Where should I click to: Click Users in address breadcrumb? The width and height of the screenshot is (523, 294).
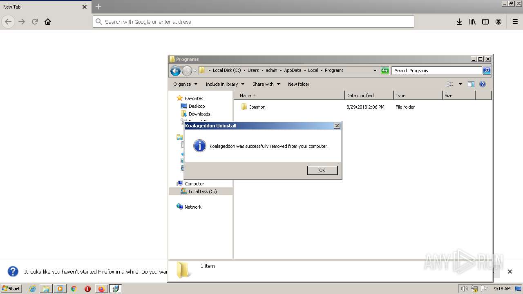(253, 70)
